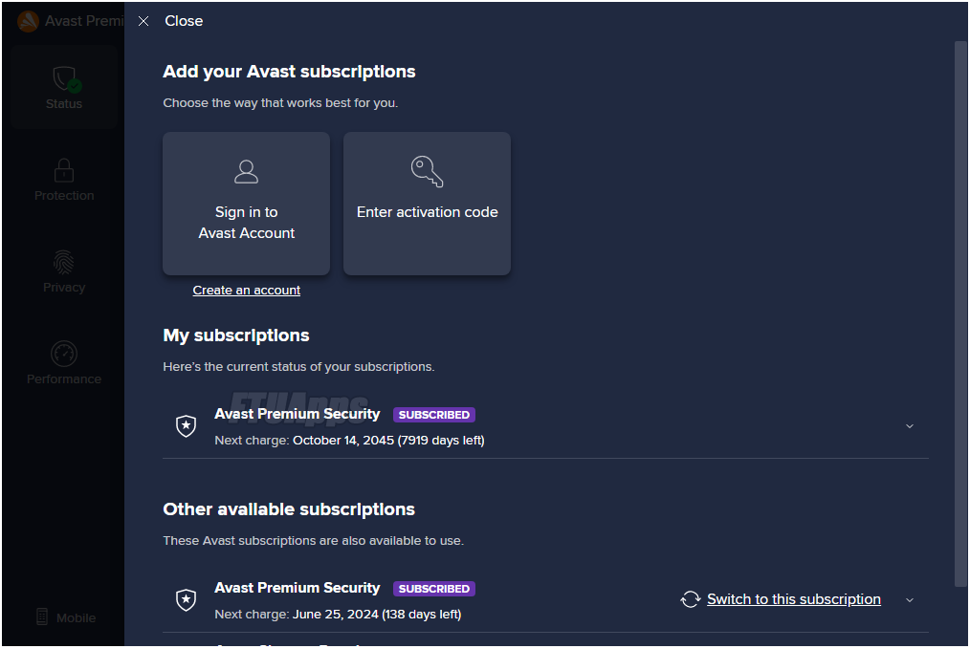Follow the Create an account link

[246, 290]
